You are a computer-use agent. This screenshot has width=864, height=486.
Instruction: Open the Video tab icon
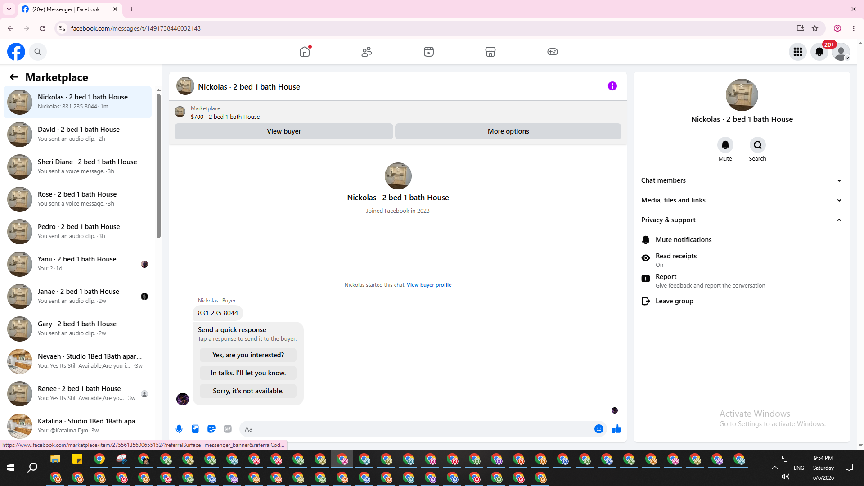click(x=429, y=52)
